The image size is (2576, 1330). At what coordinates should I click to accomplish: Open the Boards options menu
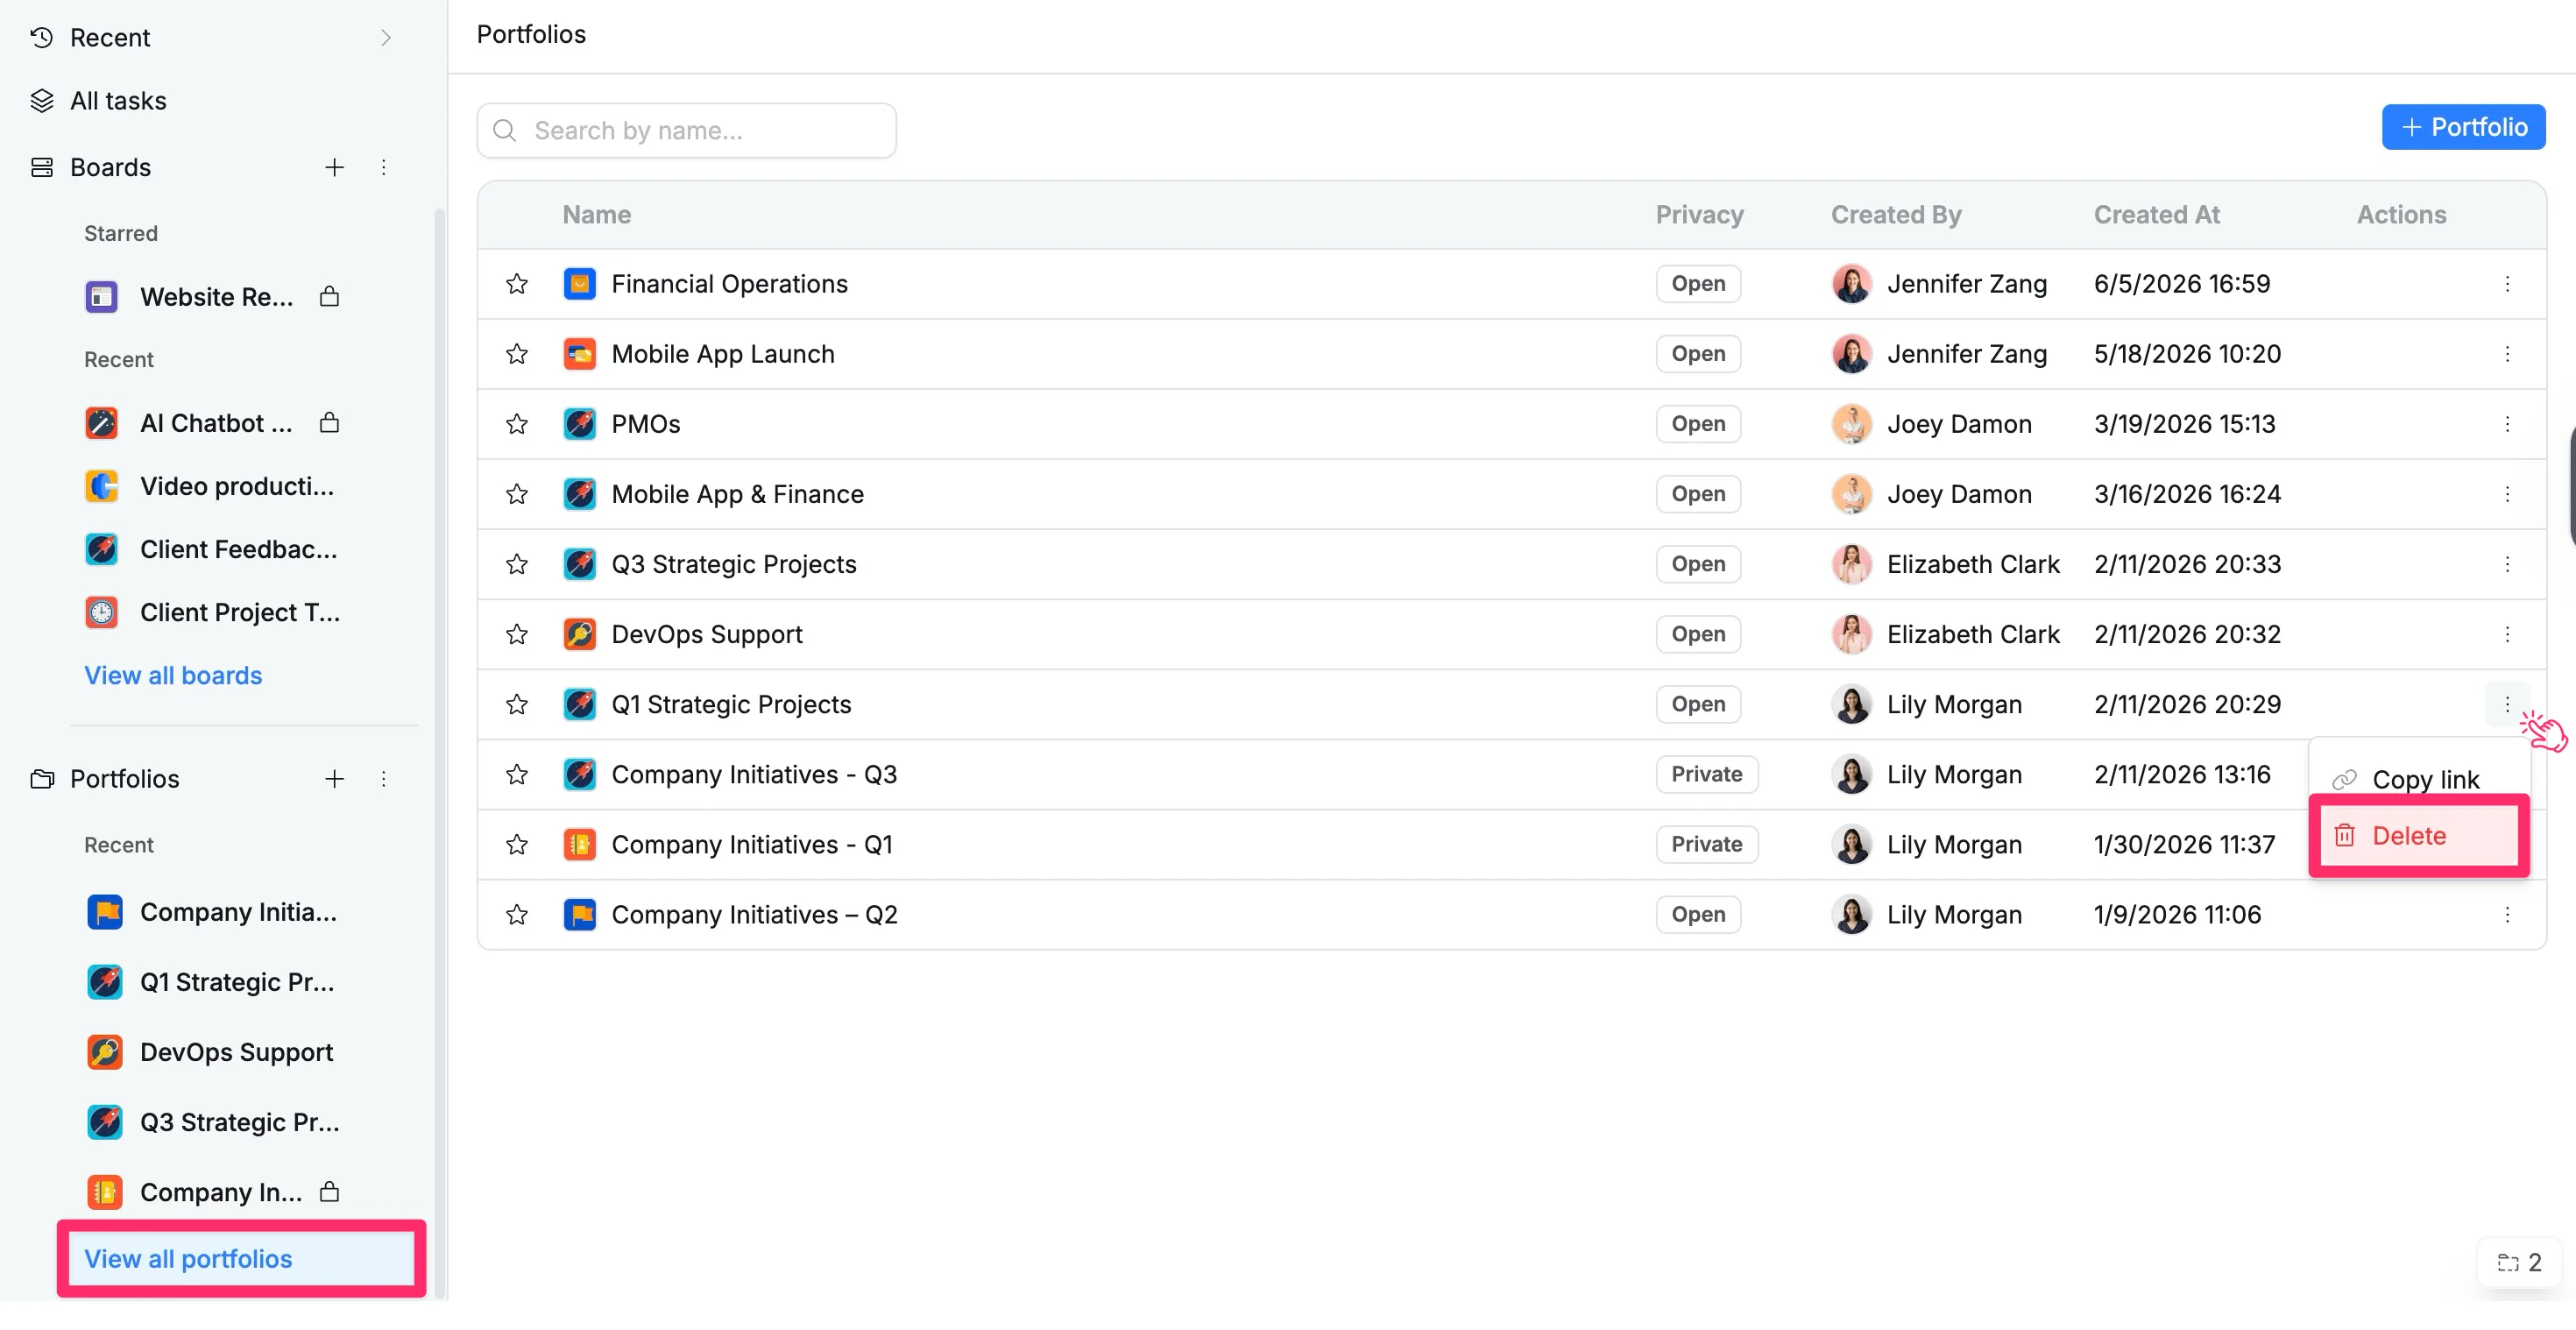tap(383, 167)
